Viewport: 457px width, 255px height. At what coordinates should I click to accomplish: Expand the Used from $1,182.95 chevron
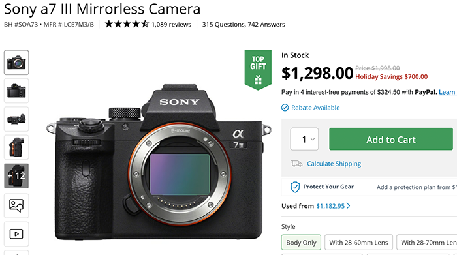tap(348, 206)
